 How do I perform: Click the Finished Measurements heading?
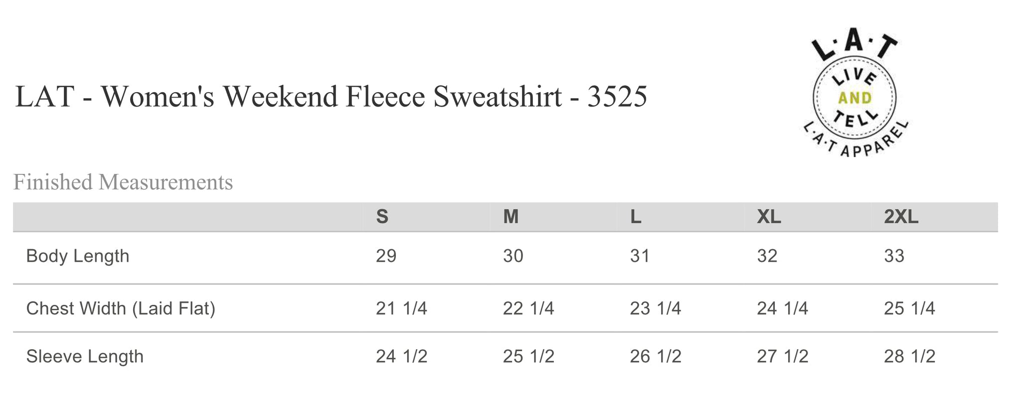(x=123, y=182)
